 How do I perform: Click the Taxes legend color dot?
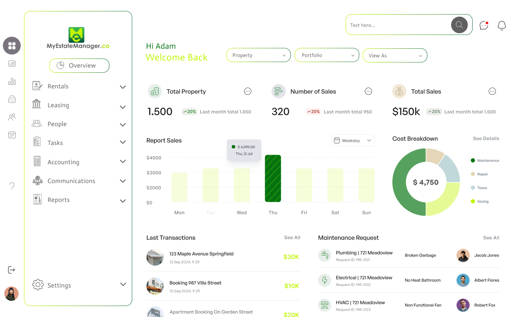(473, 188)
